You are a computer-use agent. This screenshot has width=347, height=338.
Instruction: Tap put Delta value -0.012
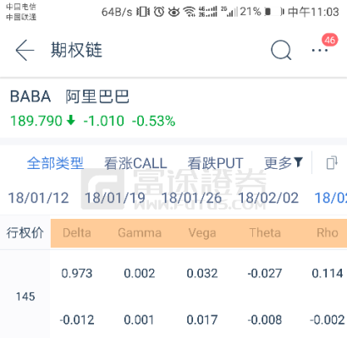click(77, 319)
